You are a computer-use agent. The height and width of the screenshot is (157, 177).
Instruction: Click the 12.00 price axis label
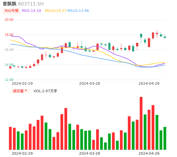[x=9, y=80]
